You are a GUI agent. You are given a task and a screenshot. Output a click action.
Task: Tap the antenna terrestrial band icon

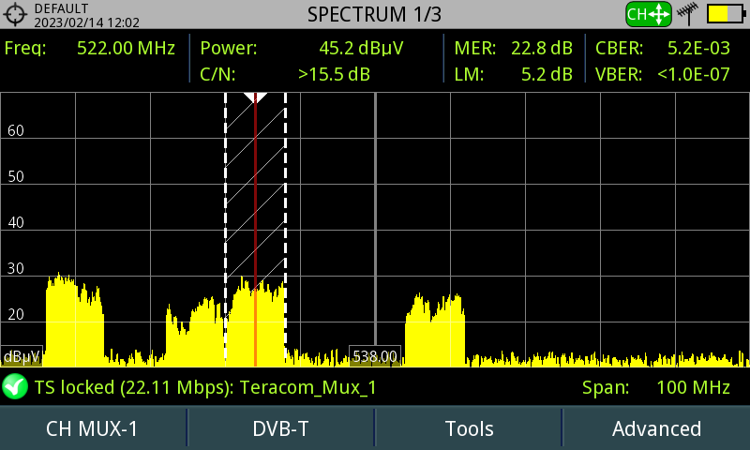[687, 14]
